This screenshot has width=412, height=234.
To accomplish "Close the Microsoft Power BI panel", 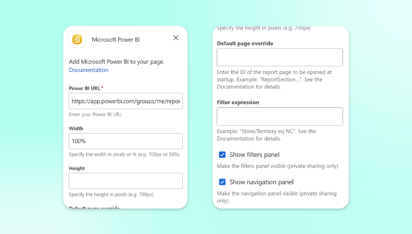I will pyautogui.click(x=176, y=38).
